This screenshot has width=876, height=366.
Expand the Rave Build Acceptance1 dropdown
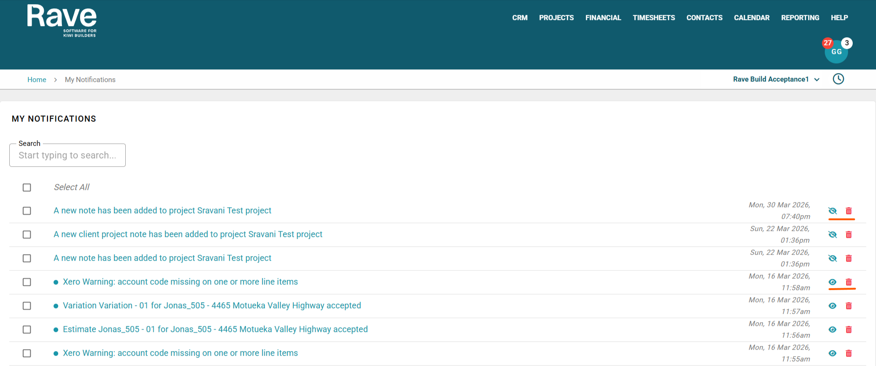click(776, 80)
